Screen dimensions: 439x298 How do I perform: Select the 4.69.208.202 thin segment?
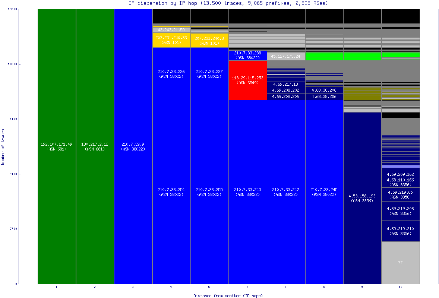pos(286,90)
